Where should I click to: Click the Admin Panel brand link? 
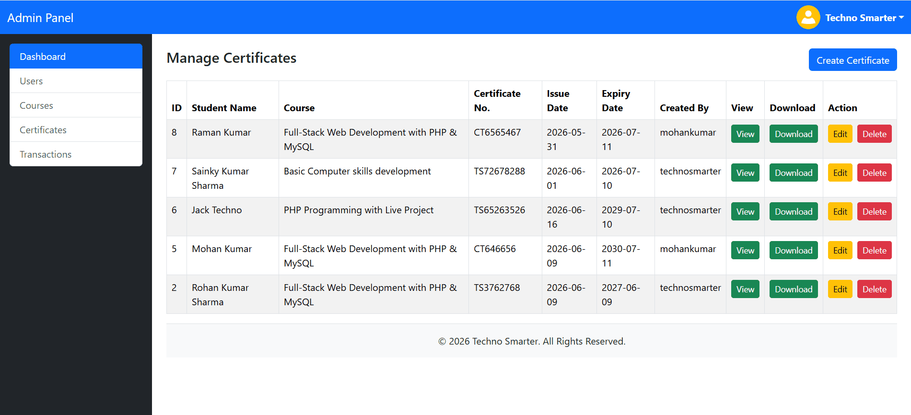pyautogui.click(x=40, y=18)
